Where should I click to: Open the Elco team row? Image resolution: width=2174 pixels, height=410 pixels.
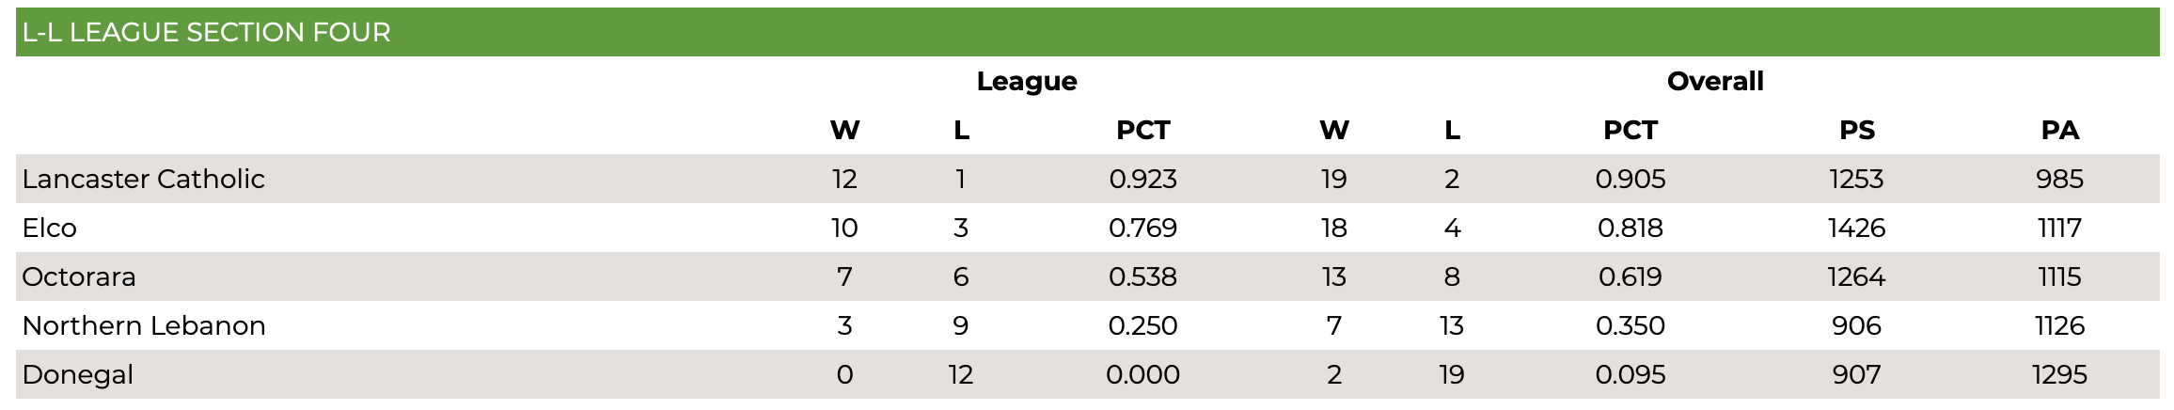coord(1087,228)
